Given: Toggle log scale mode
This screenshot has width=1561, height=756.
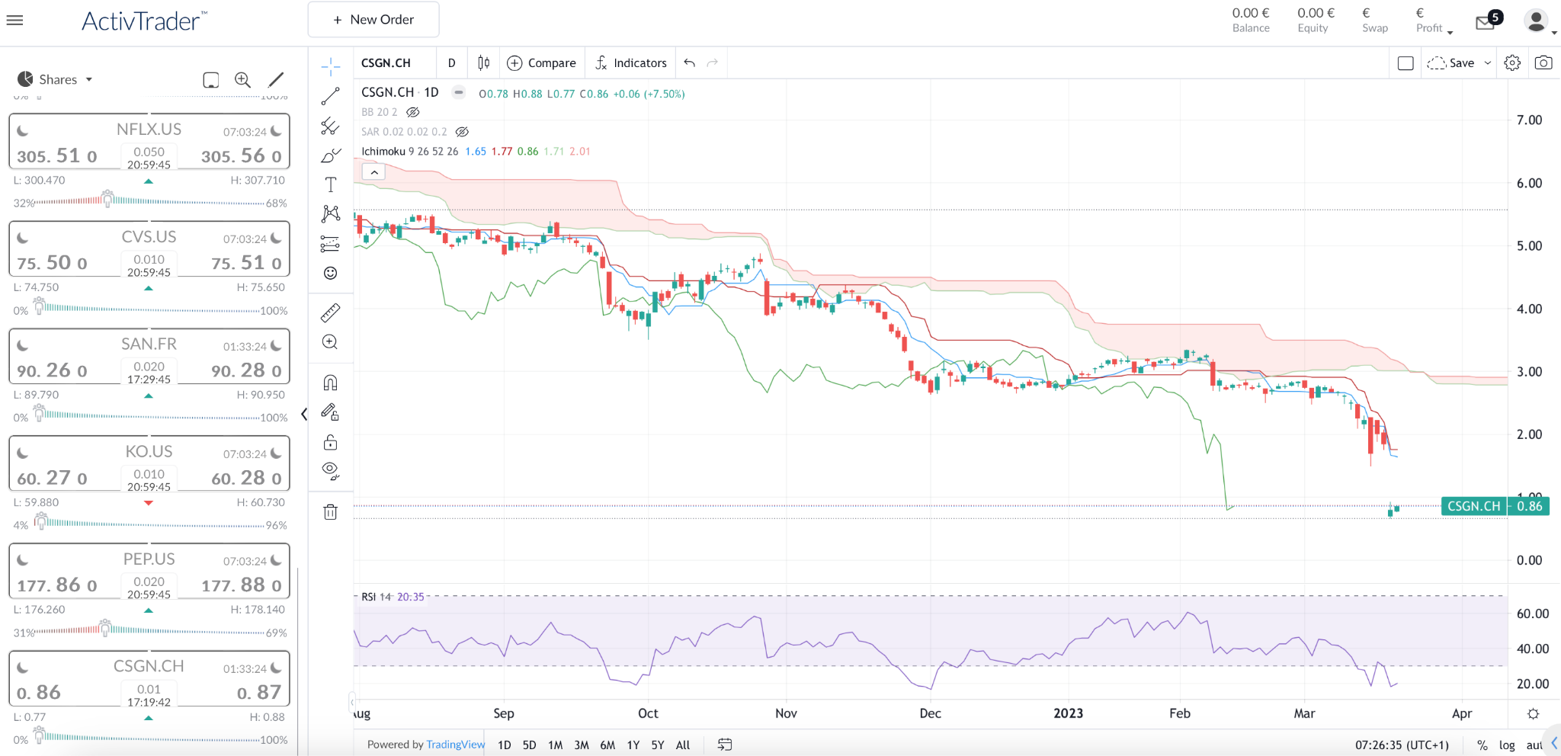Looking at the screenshot, I should (1507, 745).
